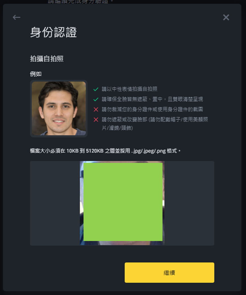246x295 pixels.
Task: Click the file size 10KB 到 5120KB note
Action: [x=105, y=151]
